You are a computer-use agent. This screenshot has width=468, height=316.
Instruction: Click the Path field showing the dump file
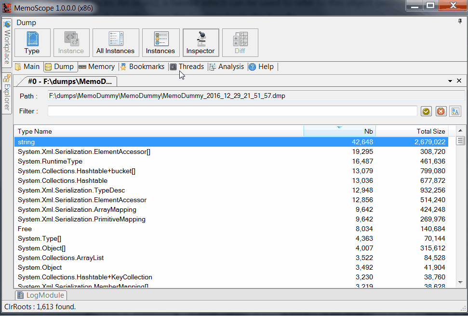[256, 96]
